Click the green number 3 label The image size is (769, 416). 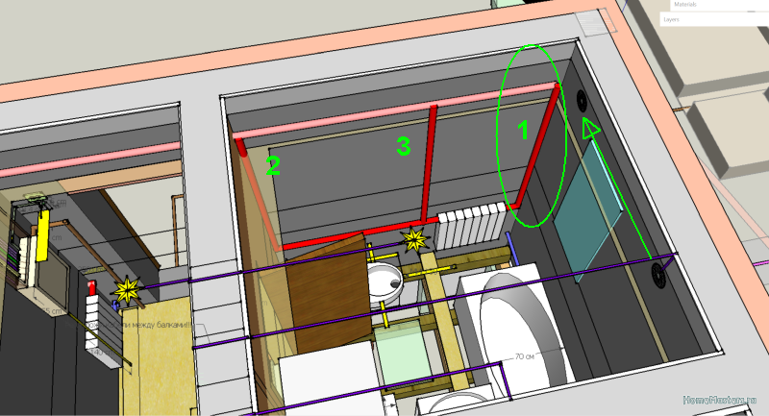point(404,146)
